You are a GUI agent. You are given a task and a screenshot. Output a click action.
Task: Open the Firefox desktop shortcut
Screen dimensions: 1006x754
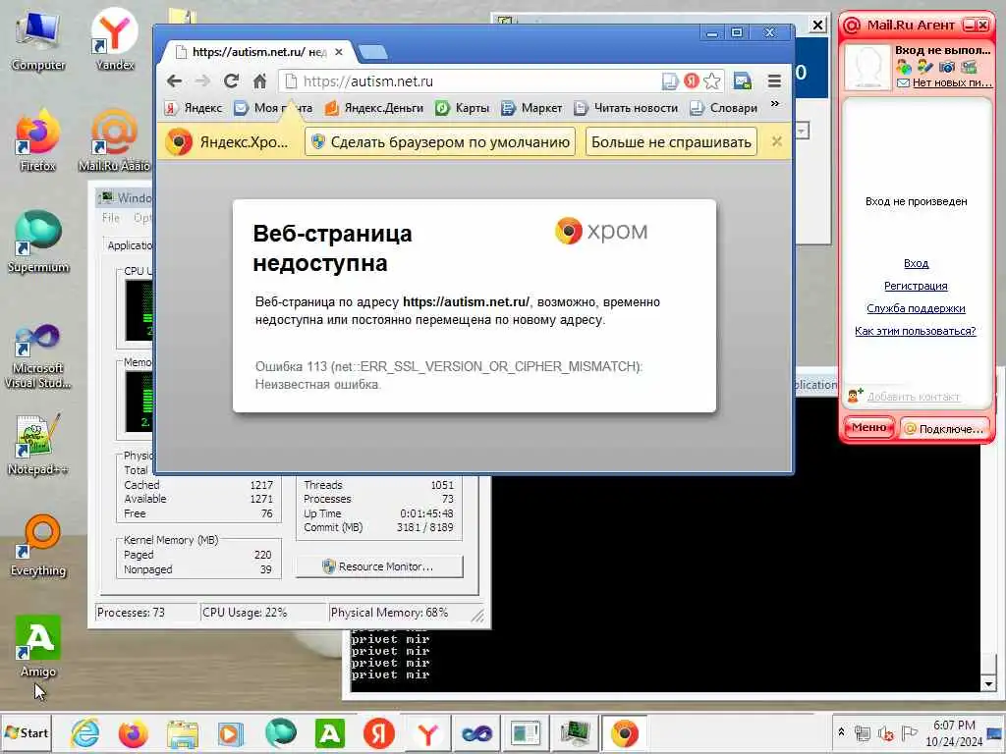(x=37, y=141)
